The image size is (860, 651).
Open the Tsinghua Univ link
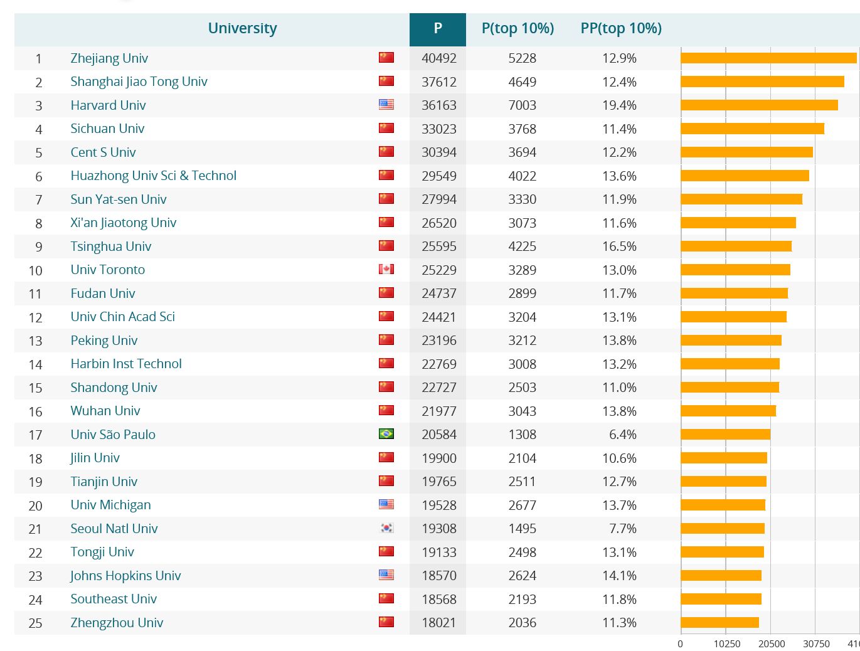(x=111, y=246)
